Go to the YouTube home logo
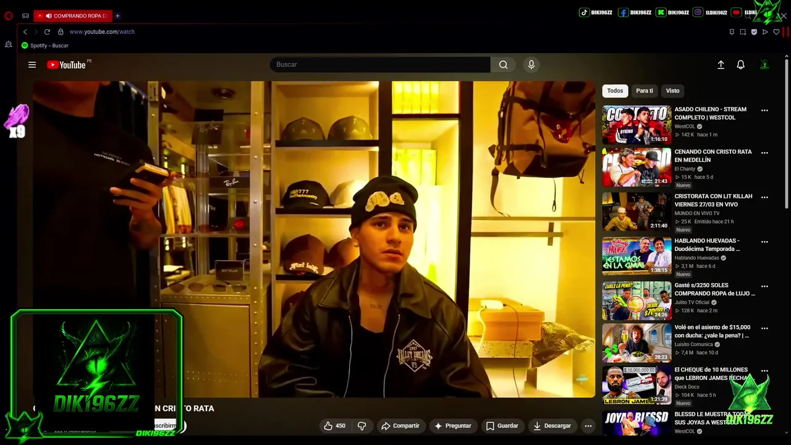The image size is (791, 445). pyautogui.click(x=66, y=65)
